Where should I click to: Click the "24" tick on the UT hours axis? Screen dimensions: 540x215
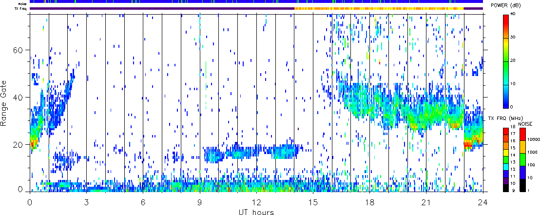(x=483, y=202)
